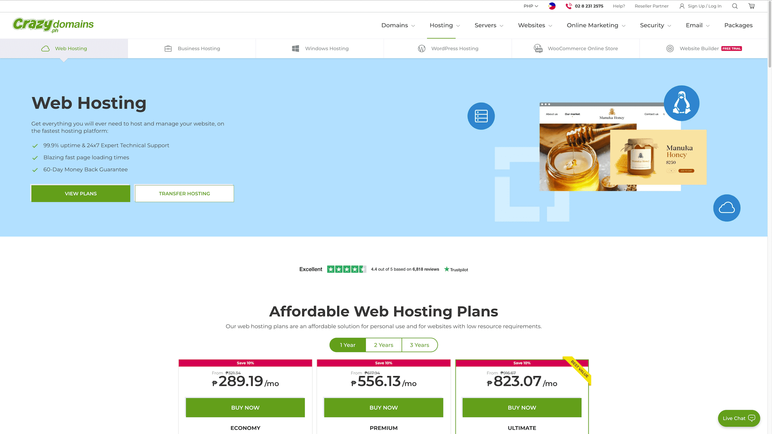Screen dimensions: 772x434
Task: Click the Website Builder target icon
Action: (670, 49)
